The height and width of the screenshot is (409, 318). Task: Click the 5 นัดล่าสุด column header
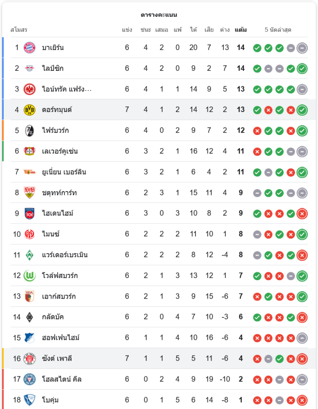coord(278,30)
